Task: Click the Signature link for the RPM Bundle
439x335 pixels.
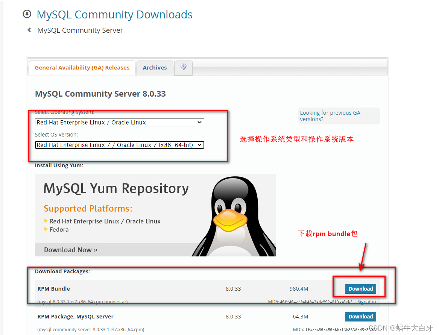Action: [367, 302]
